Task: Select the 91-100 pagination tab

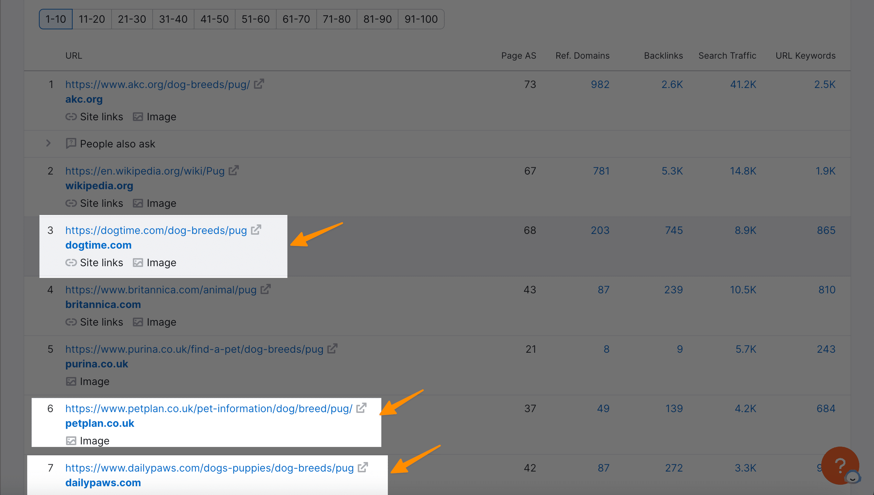Action: pyautogui.click(x=420, y=19)
